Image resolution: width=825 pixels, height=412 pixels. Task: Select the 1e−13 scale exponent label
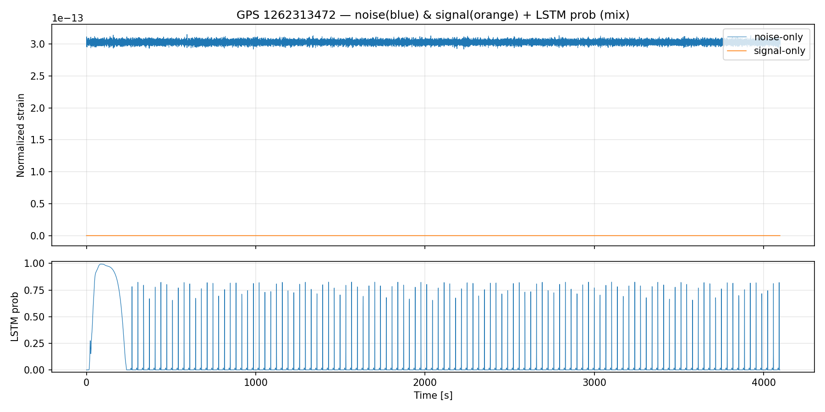point(67,18)
